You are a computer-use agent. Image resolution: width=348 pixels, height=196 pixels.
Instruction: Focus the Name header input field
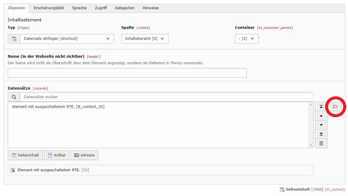[127, 73]
